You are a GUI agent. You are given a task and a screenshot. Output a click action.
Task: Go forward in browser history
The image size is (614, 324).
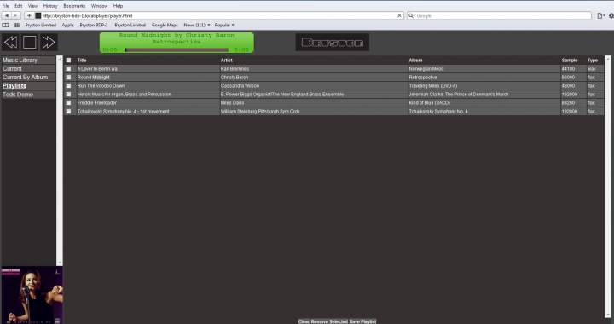click(15, 15)
